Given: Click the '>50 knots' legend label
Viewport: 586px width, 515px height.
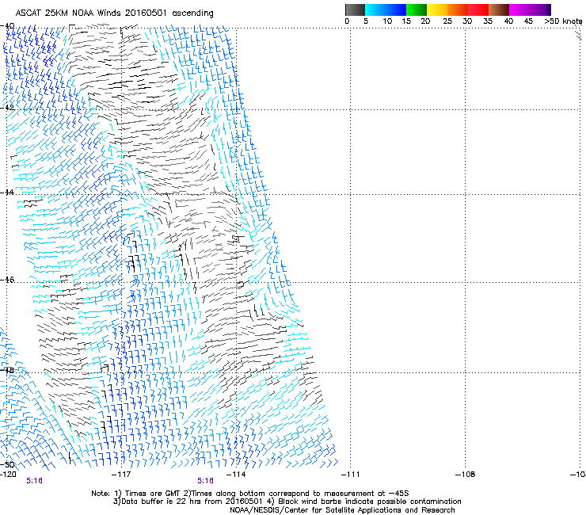Looking at the screenshot, I should tap(563, 21).
